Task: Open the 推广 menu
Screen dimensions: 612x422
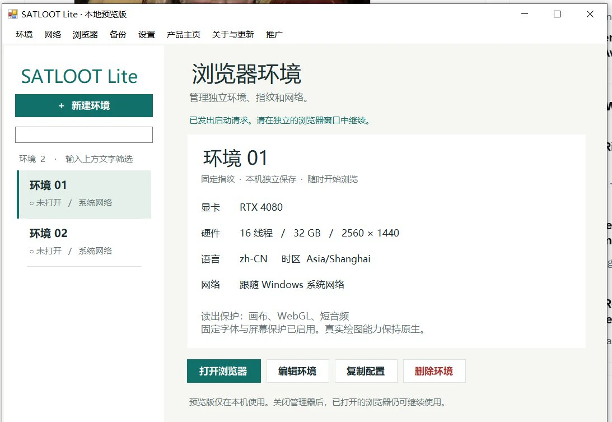Action: [274, 35]
